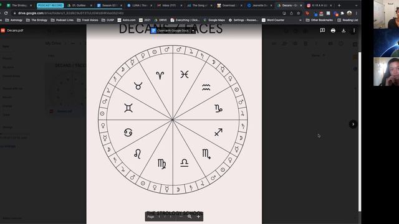Screen dimensions: 399x224
Task: Bookmark this page with the star
Action: [x=299, y=13]
